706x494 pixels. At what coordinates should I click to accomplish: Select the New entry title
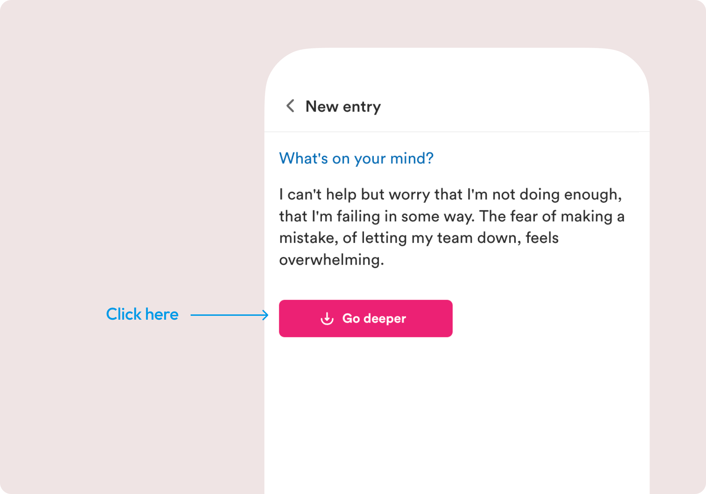(343, 106)
